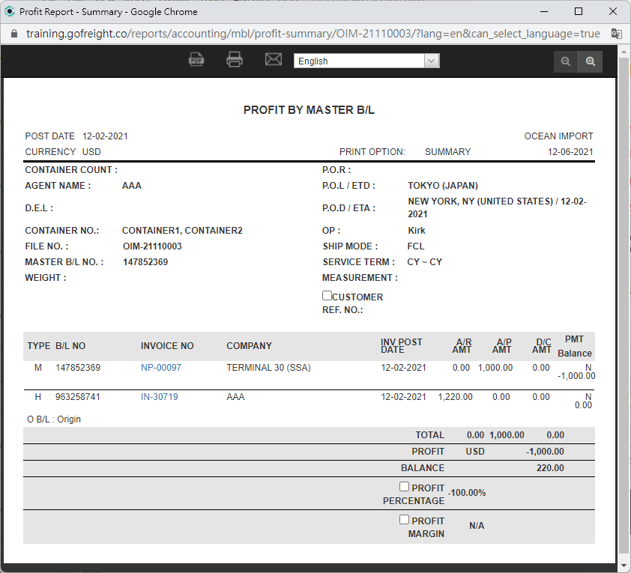Export the report as PDF
This screenshot has height=573, width=631.
tap(196, 60)
